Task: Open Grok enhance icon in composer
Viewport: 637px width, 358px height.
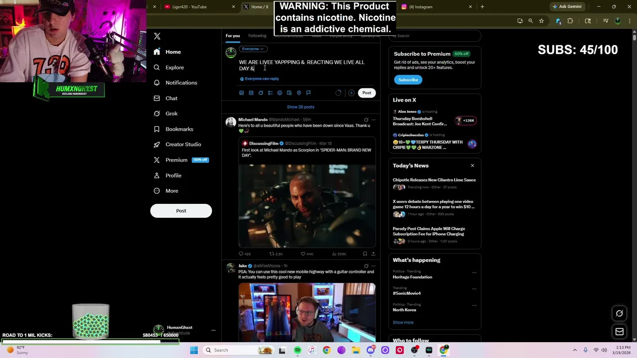Action: pos(261,93)
